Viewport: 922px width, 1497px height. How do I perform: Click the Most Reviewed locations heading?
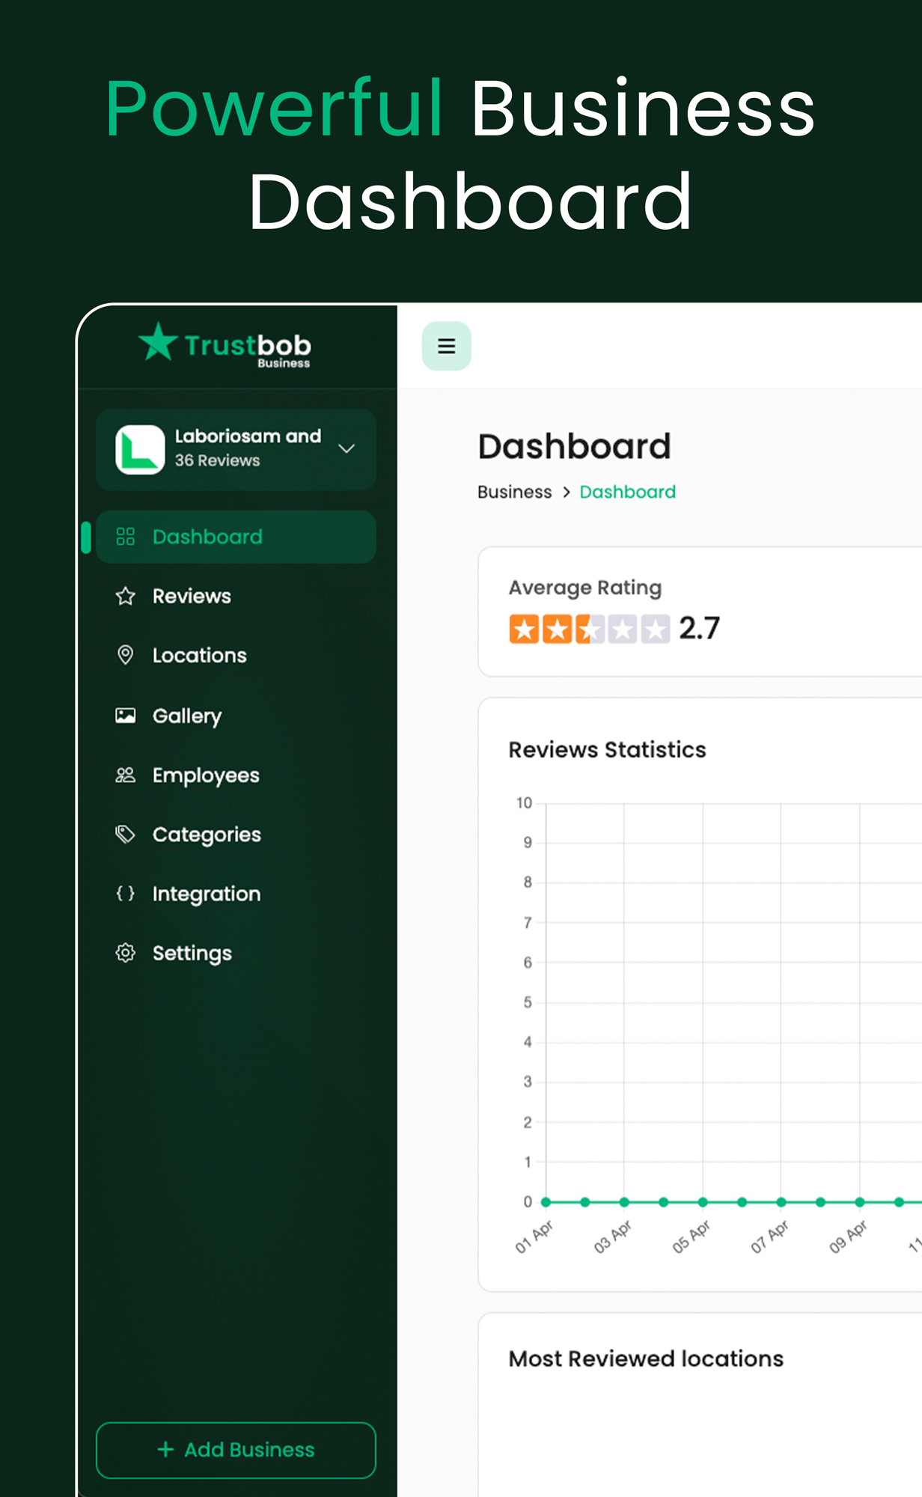coord(646,1359)
